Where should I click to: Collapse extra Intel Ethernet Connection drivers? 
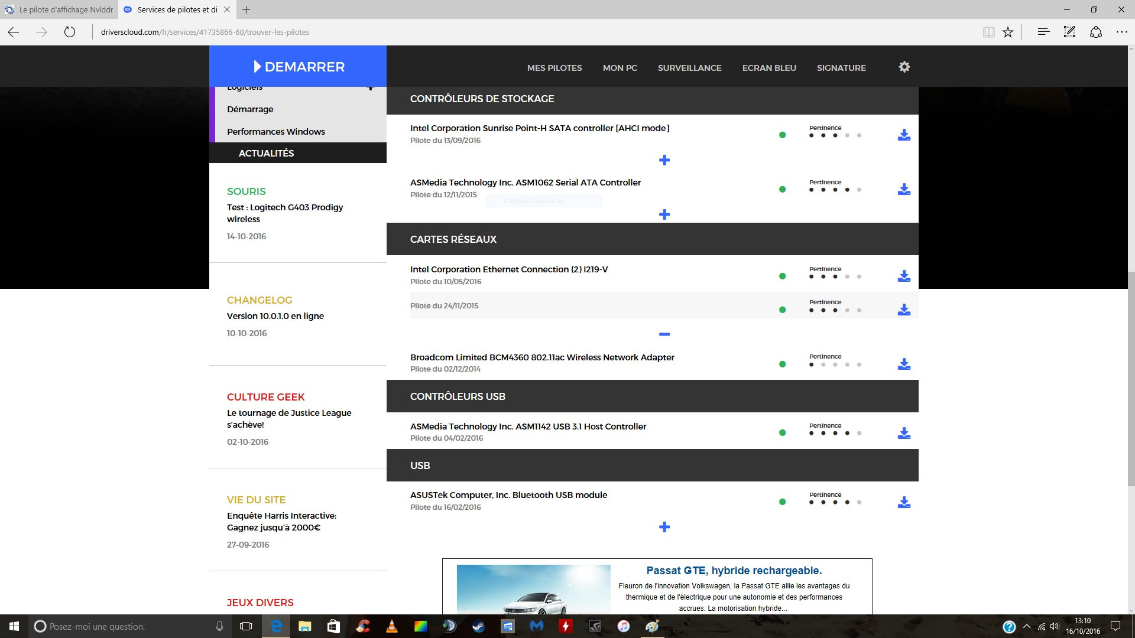[664, 334]
